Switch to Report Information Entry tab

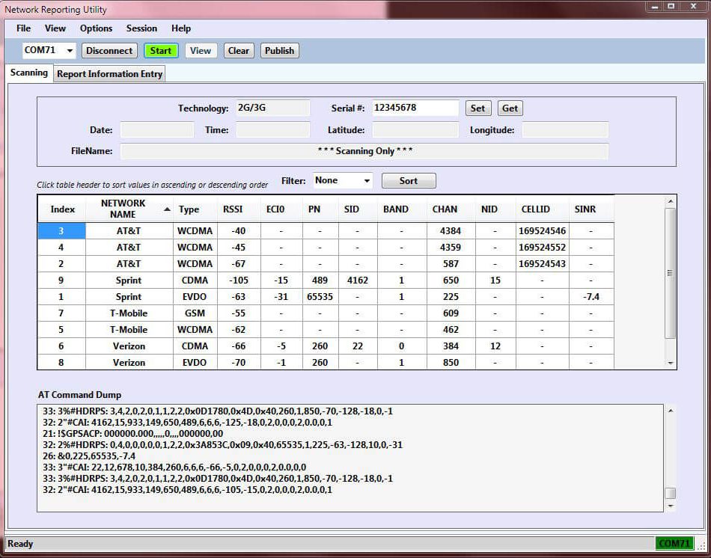[109, 74]
